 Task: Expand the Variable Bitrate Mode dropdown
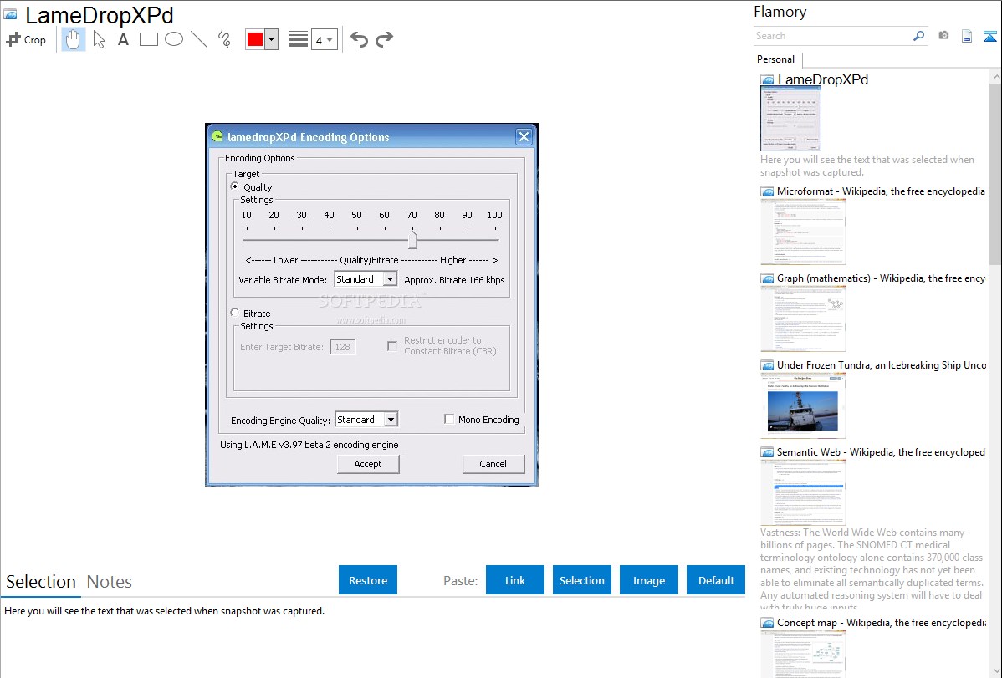pos(390,280)
